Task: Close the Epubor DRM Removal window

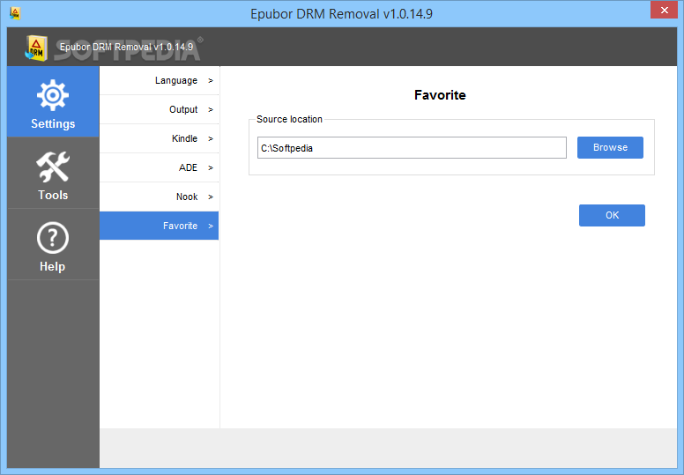Action: (664, 10)
